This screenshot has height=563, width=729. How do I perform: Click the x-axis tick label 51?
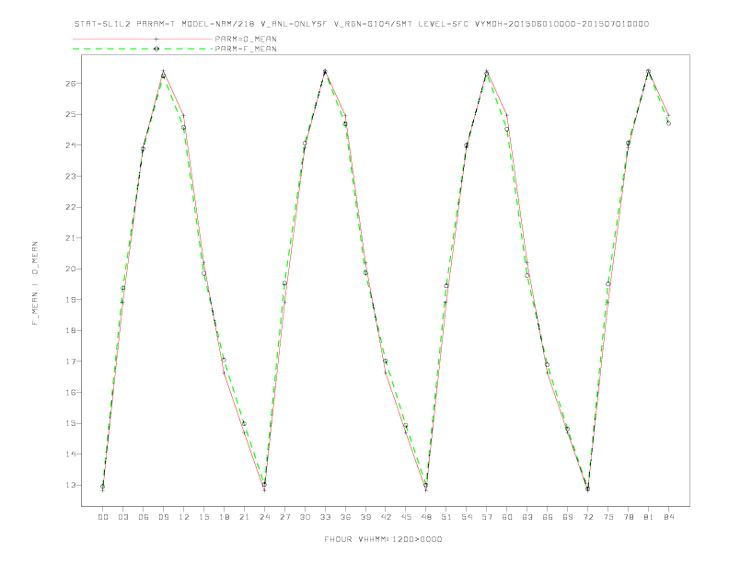click(446, 517)
